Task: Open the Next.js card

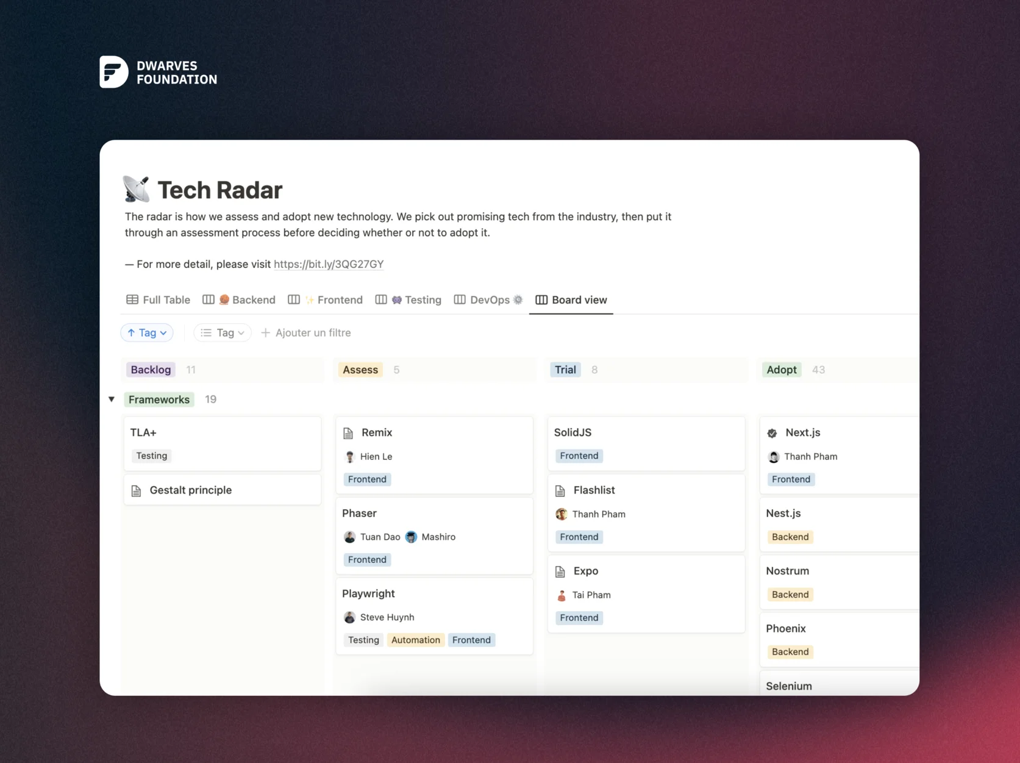Action: [840, 455]
